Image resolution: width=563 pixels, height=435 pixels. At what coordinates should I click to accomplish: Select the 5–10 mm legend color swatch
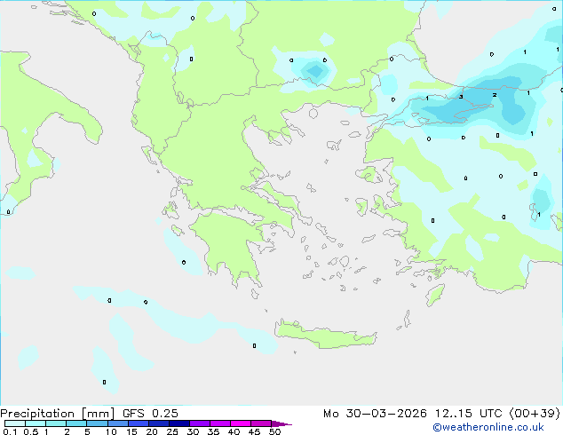97,423
